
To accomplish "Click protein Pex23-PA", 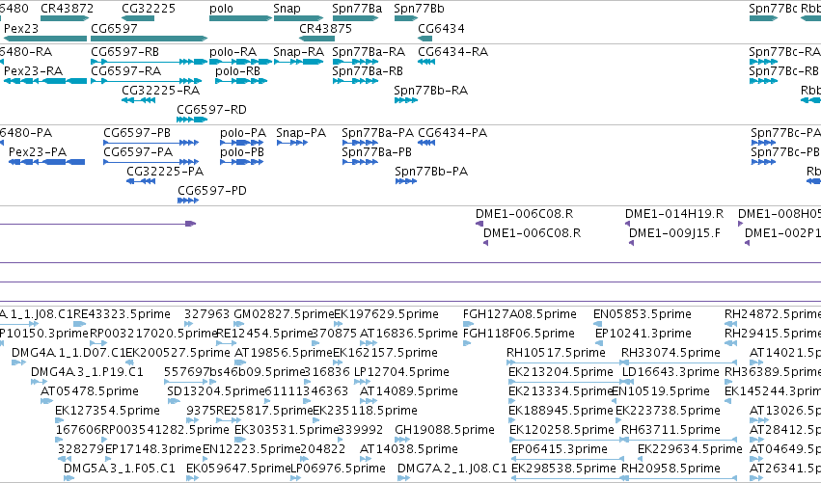I will pos(46,162).
